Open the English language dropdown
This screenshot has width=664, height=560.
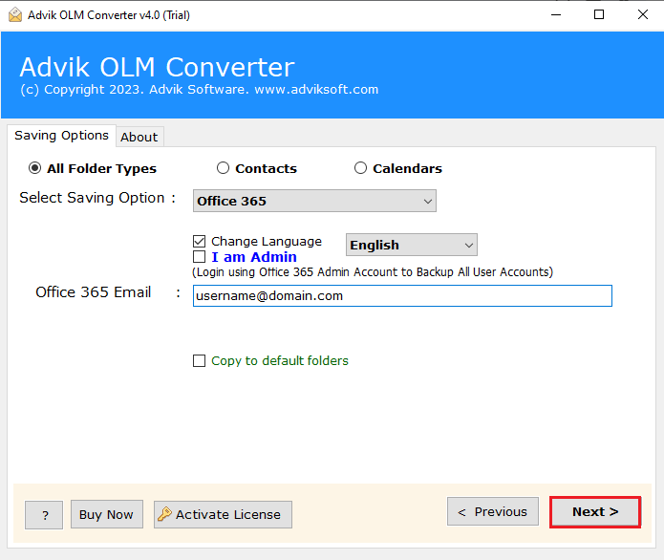(411, 245)
